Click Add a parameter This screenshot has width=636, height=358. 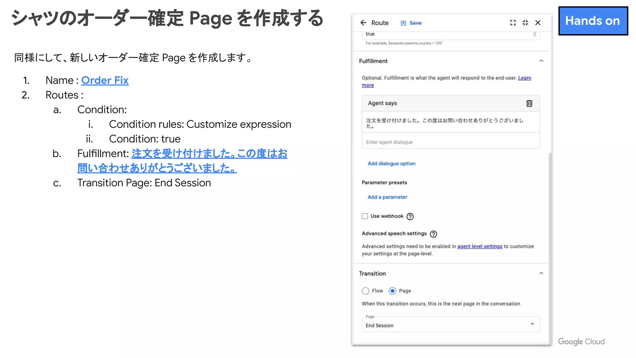click(387, 197)
